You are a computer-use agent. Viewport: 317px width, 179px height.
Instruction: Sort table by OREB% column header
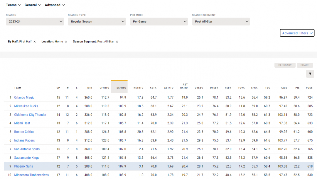(199, 88)
